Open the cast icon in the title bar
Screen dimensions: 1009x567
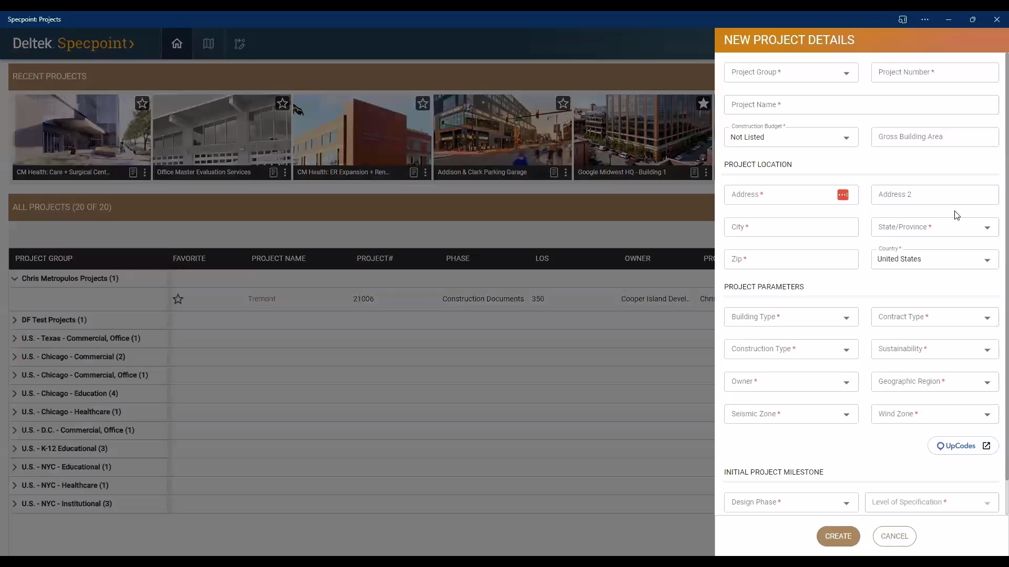click(x=902, y=19)
